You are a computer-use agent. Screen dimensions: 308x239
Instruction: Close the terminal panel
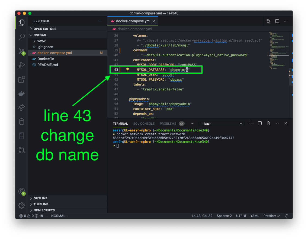tap(285, 123)
